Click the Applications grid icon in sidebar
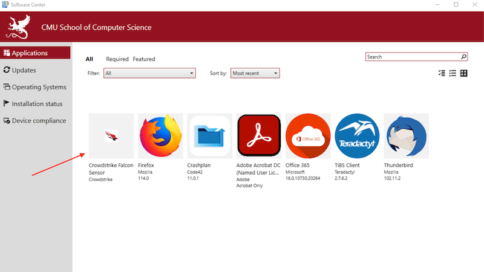This screenshot has width=484, height=272. [7, 53]
